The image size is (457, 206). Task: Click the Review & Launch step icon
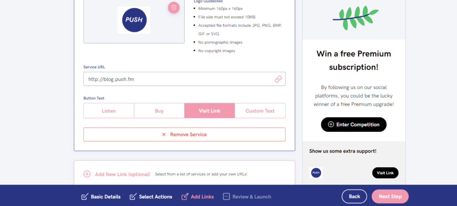pyautogui.click(x=226, y=197)
